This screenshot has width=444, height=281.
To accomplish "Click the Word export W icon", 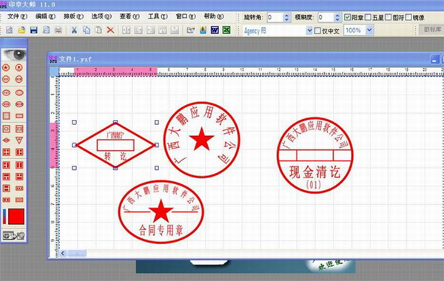I will tap(215, 30).
